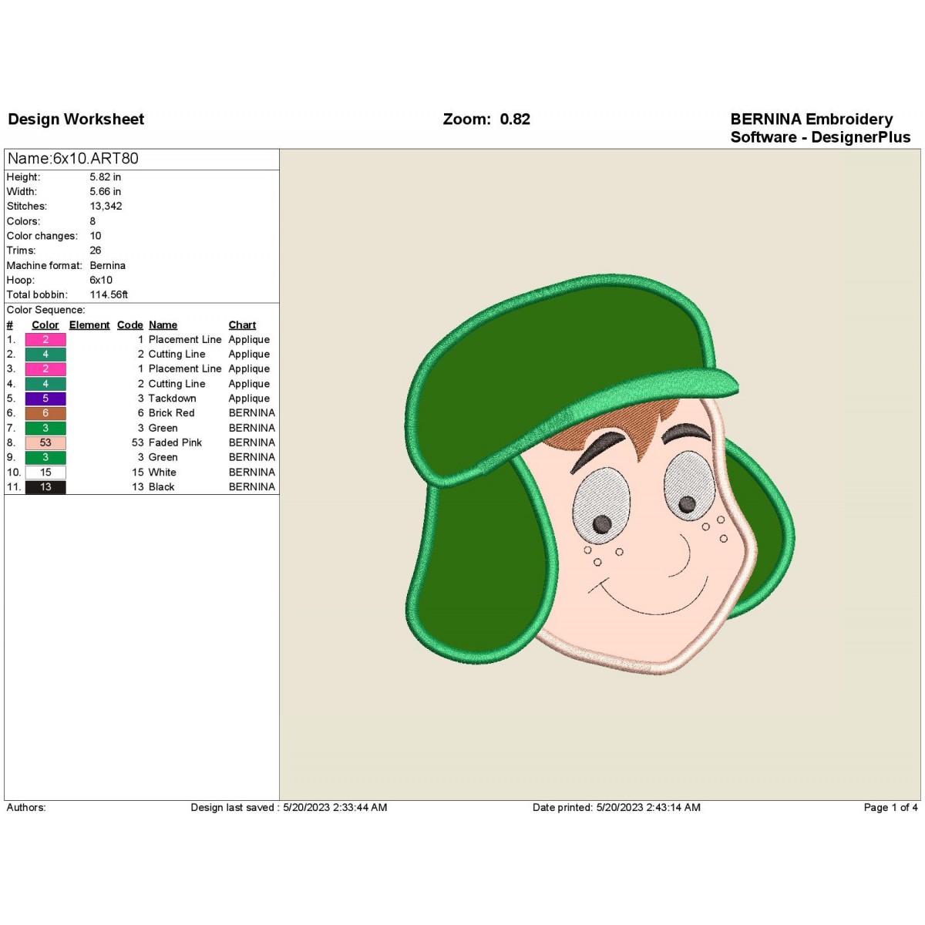Click the Black color swatch

pos(45,487)
